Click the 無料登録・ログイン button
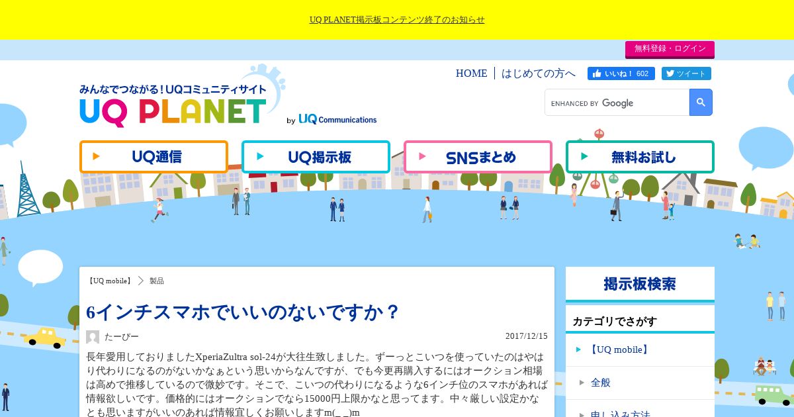Image resolution: width=794 pixels, height=417 pixels. click(670, 49)
